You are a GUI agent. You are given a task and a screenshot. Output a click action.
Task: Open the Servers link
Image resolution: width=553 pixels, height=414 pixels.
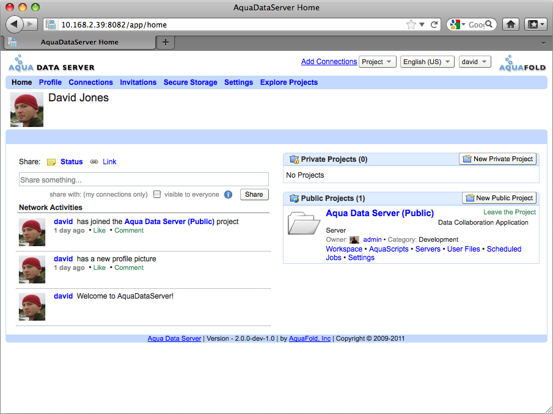tap(428, 249)
